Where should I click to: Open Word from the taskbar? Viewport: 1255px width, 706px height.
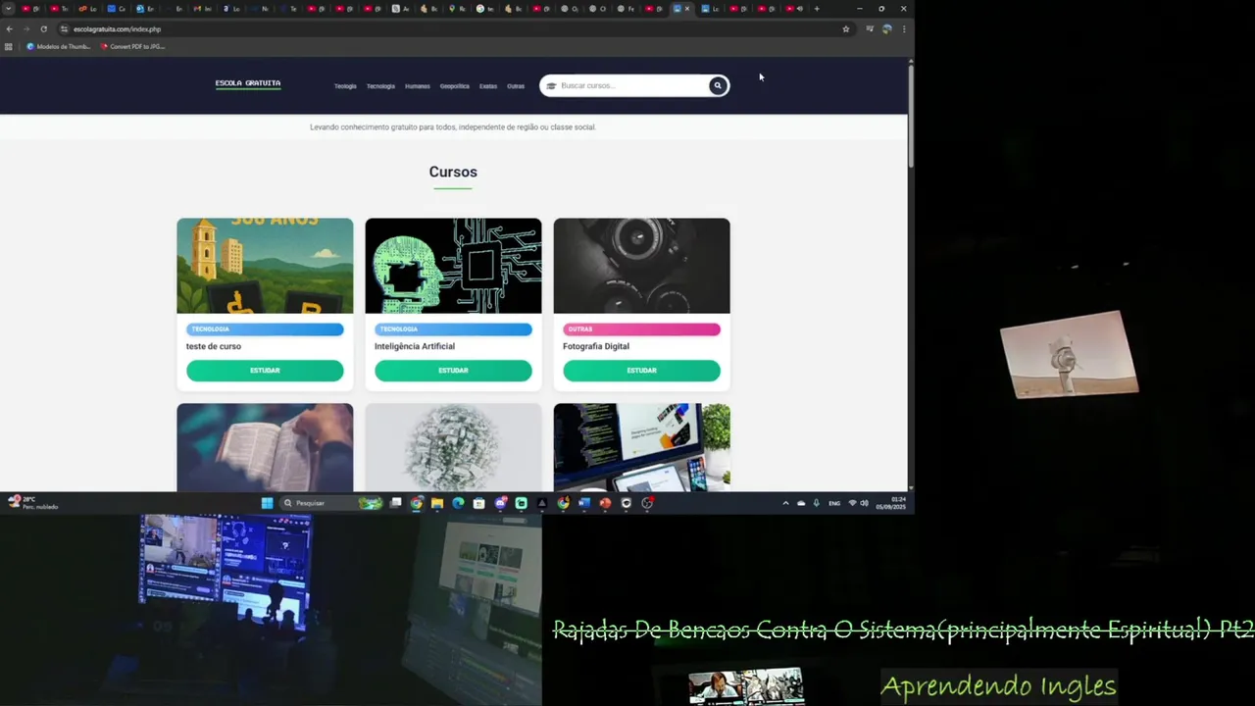(584, 503)
